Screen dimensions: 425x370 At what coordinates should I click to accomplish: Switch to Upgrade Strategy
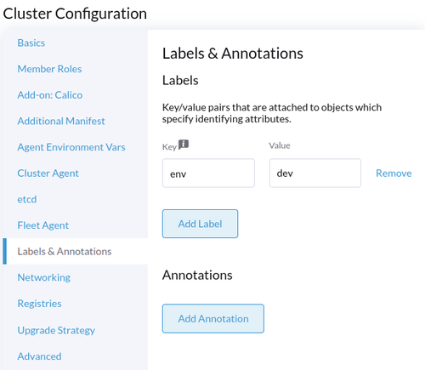56,330
